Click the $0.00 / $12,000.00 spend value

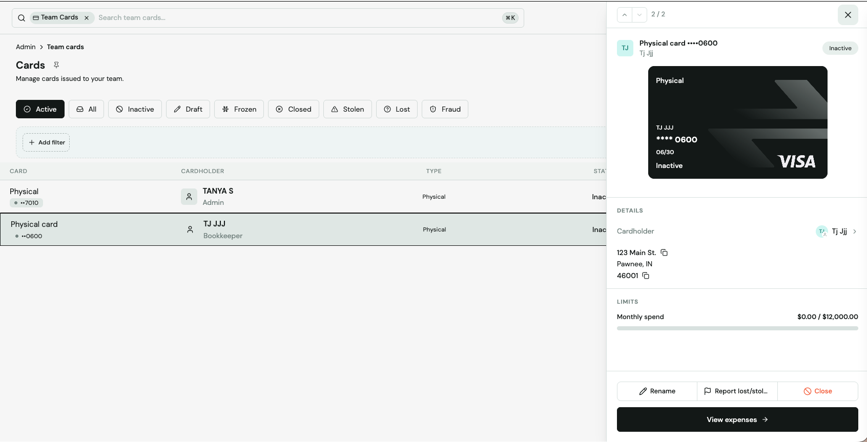[x=828, y=317]
